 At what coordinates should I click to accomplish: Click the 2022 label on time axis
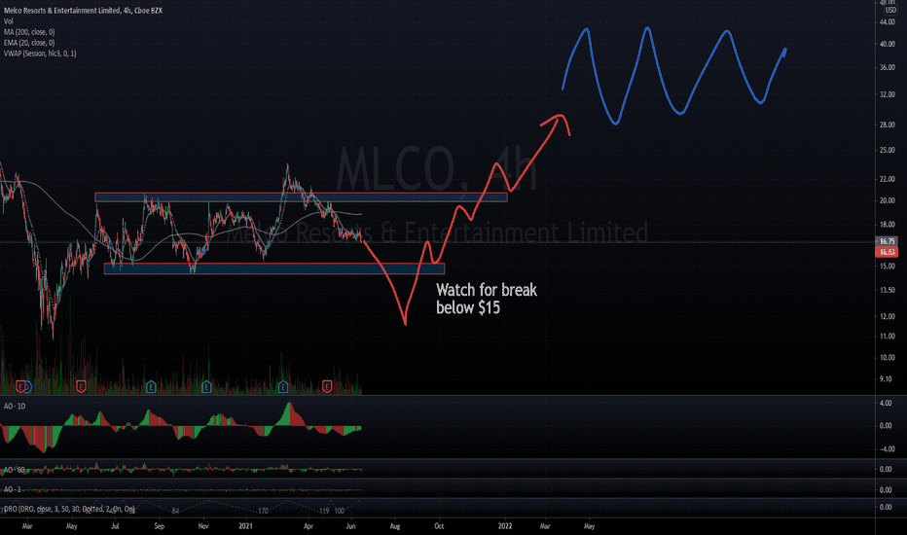pos(505,526)
